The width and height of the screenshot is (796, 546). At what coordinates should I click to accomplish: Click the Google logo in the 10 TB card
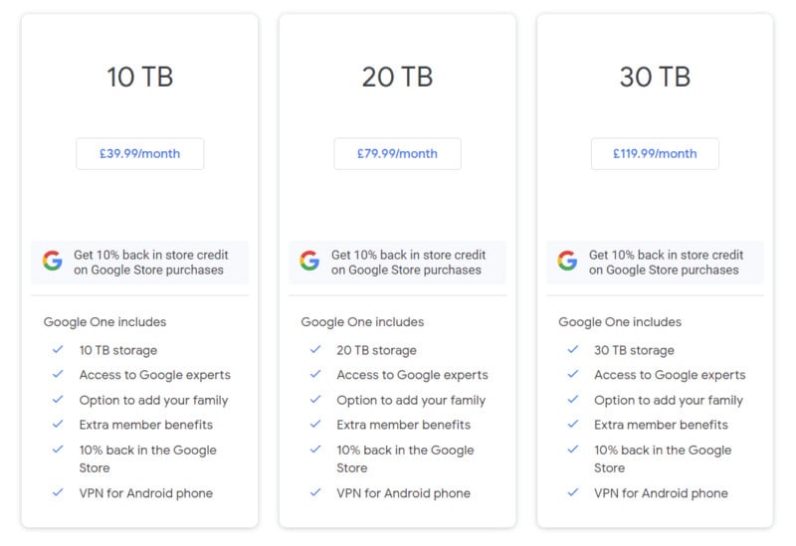[53, 262]
